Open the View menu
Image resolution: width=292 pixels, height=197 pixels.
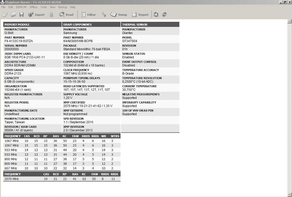coord(53,7)
